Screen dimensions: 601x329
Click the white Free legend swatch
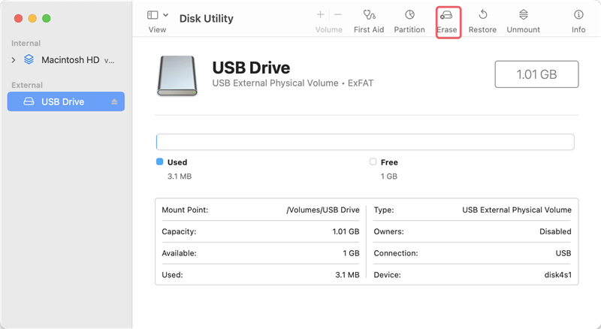[373, 161]
